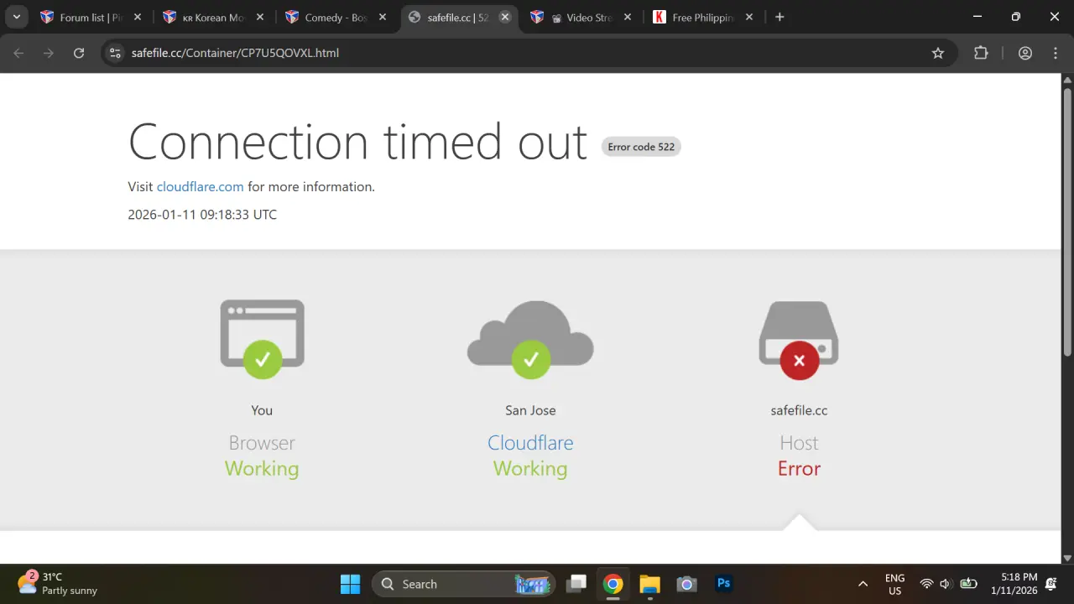Click the Cloudflare cloud icon

click(530, 338)
